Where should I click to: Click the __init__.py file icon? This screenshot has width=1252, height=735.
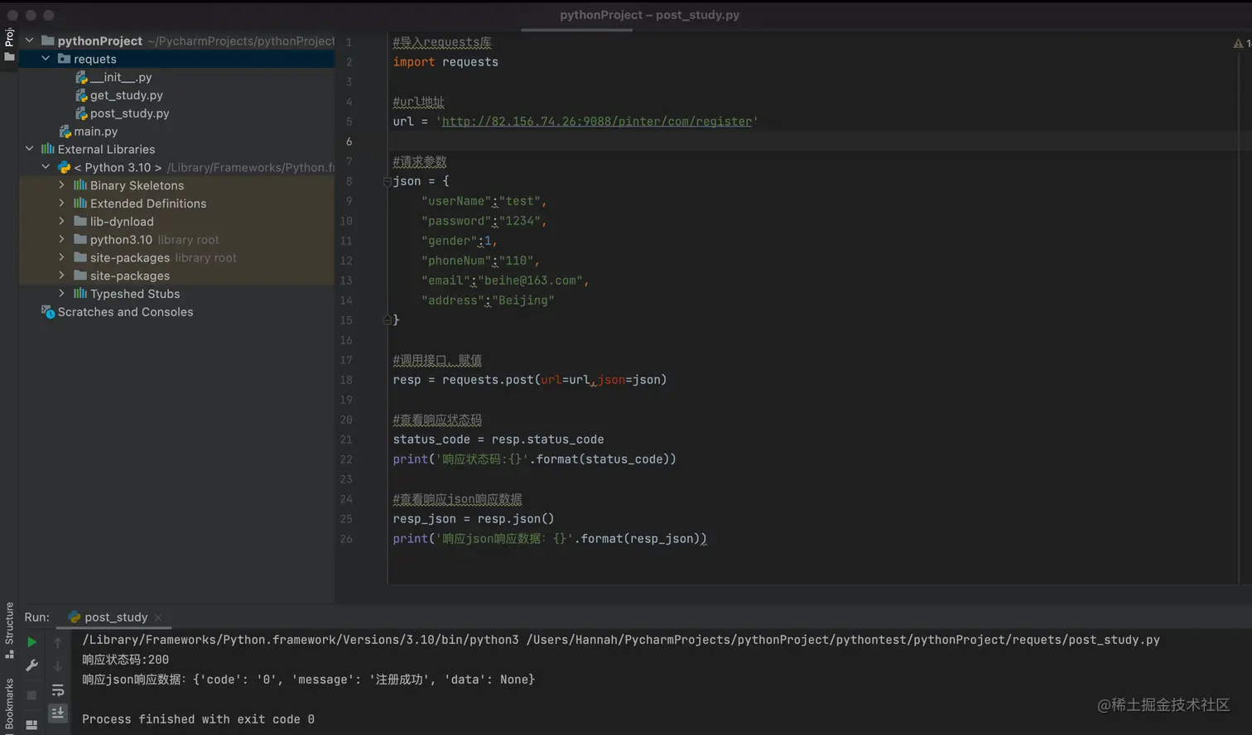(81, 77)
